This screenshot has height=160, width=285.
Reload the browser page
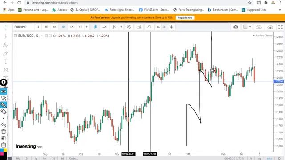19,3
